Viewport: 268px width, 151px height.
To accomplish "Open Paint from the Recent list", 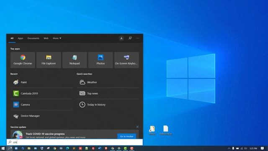I will tap(41, 82).
